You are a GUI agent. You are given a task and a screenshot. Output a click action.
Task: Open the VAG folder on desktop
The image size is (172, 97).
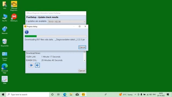point(5,5)
